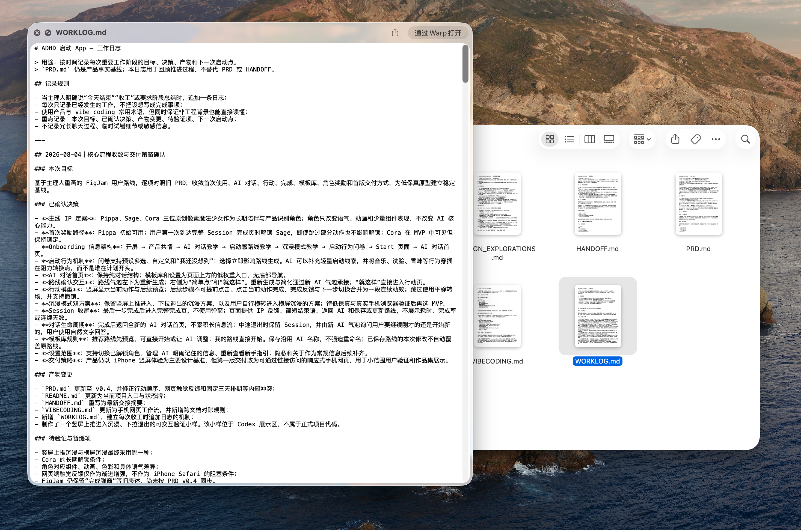Click the line starting '`PRD.md` 更新至 v0.4'
Viewport: 801px width, 530px height.
tap(155, 389)
